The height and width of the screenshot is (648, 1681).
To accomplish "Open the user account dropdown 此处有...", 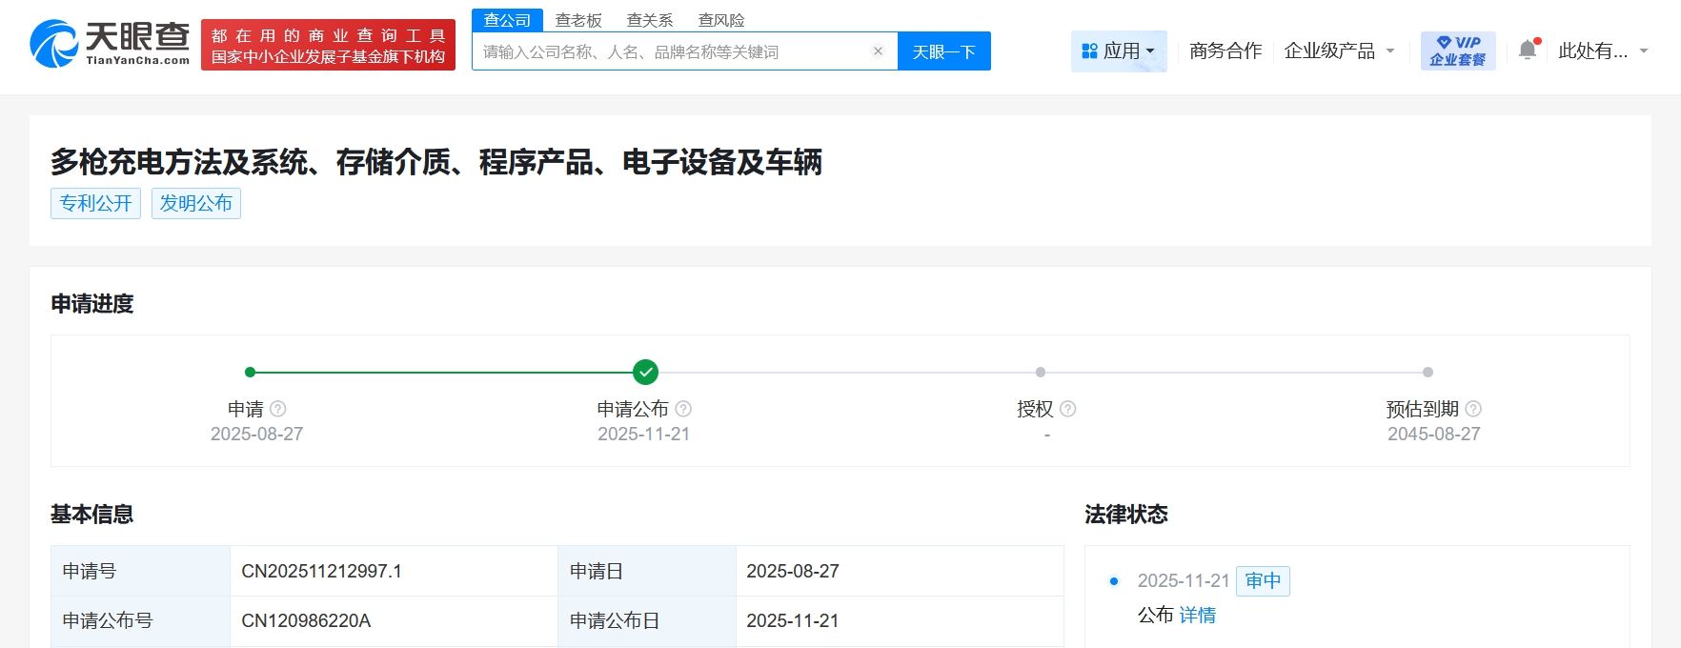I will (x=1603, y=51).
